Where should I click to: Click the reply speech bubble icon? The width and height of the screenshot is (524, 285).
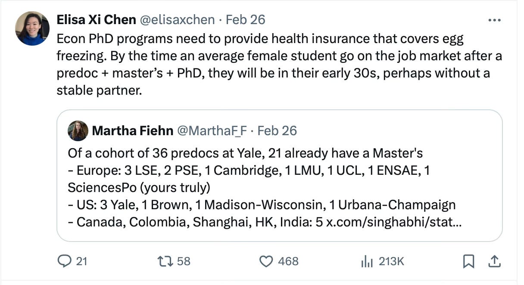(x=65, y=261)
